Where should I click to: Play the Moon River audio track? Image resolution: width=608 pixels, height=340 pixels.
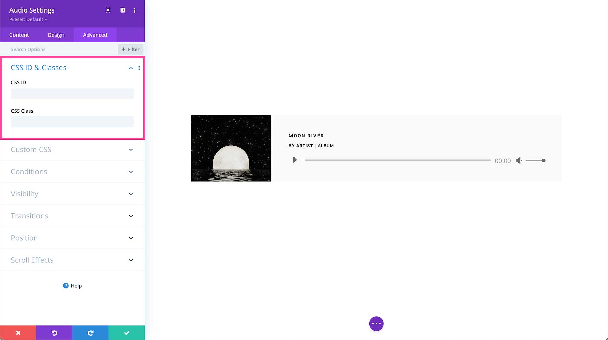click(295, 160)
